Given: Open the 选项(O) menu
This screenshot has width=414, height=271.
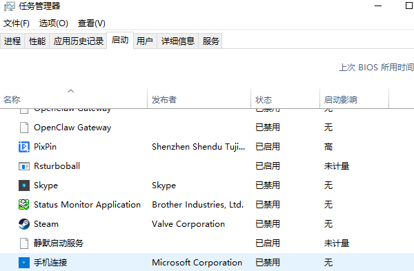Looking at the screenshot, I should 54,23.
